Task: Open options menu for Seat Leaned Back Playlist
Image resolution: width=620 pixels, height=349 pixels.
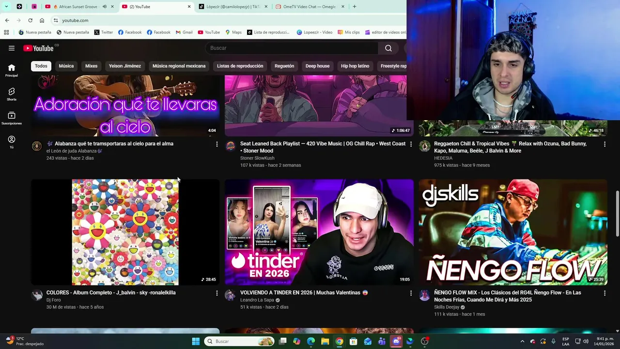Action: click(x=411, y=144)
